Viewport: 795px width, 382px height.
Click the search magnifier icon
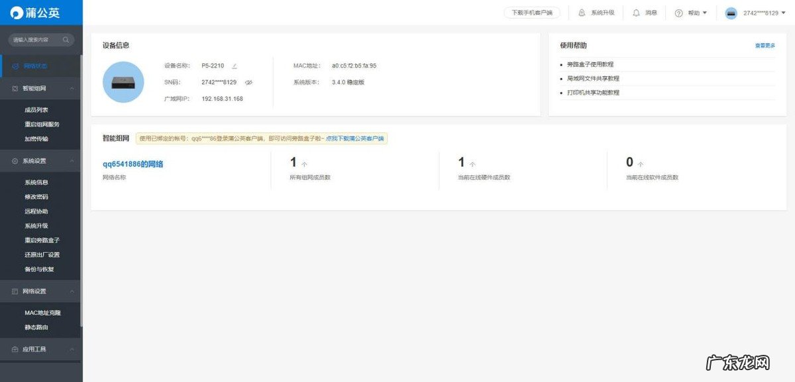tap(66, 39)
